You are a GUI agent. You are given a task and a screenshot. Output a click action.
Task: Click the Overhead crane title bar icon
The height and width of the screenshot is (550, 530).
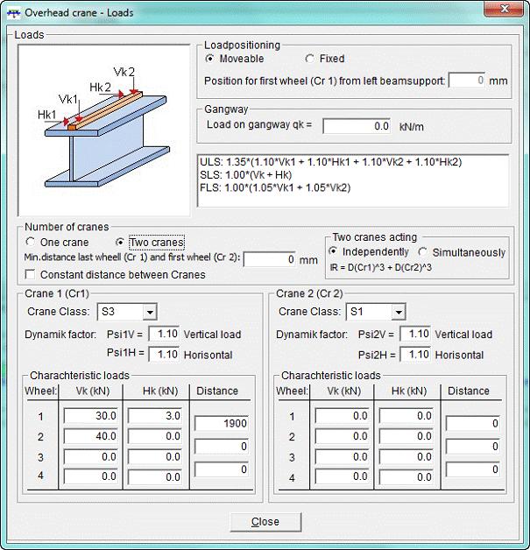click(x=13, y=13)
